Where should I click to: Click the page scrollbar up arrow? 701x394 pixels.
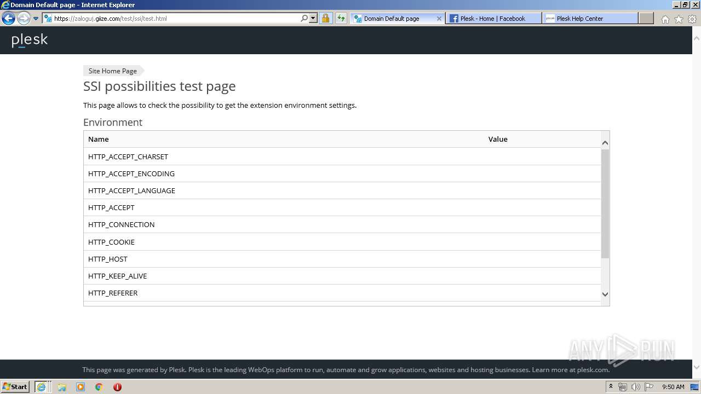(697, 38)
